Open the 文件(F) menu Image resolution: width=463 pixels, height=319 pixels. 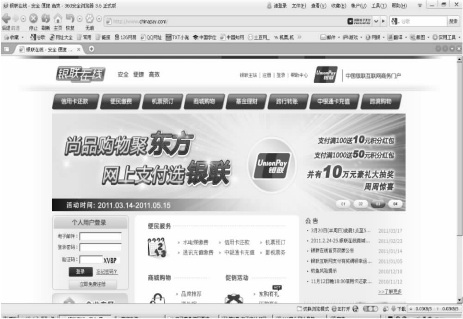click(x=299, y=6)
